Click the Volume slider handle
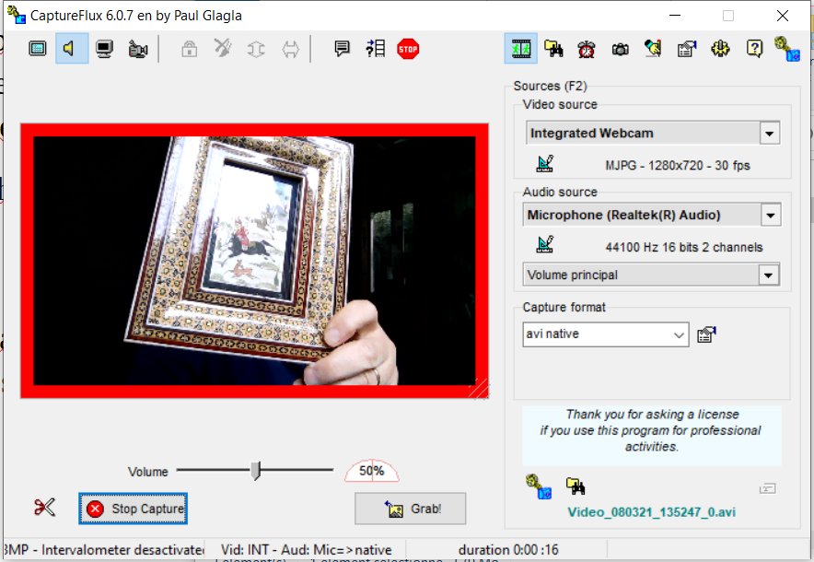Image resolution: width=814 pixels, height=562 pixels. pos(256,471)
